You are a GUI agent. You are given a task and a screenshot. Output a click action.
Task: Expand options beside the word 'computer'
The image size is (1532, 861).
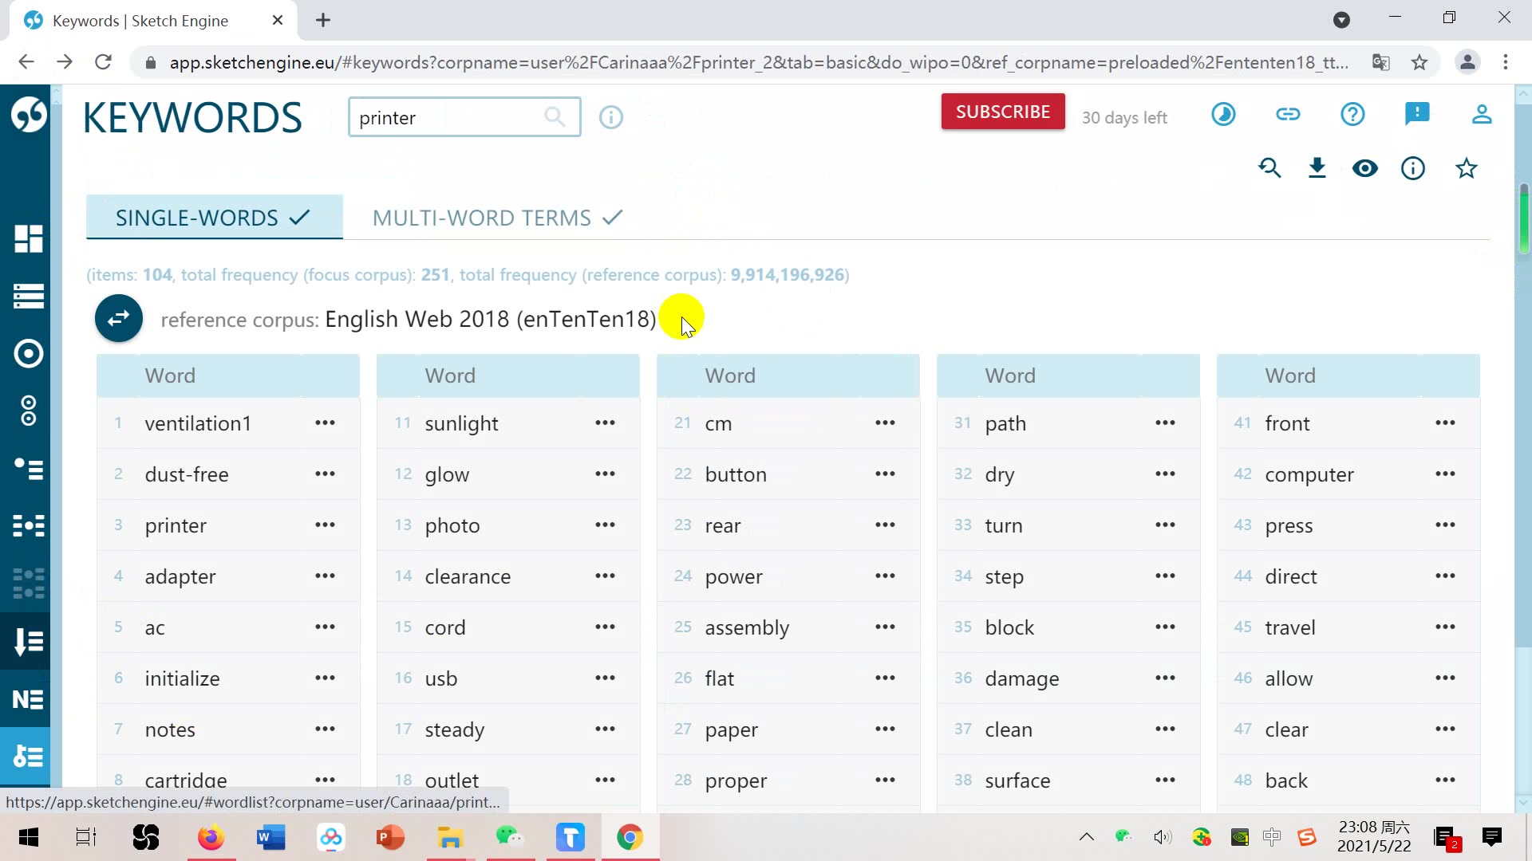(x=1446, y=474)
